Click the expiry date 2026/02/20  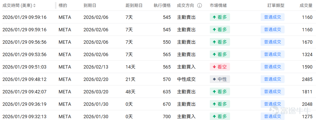tap(96, 79)
